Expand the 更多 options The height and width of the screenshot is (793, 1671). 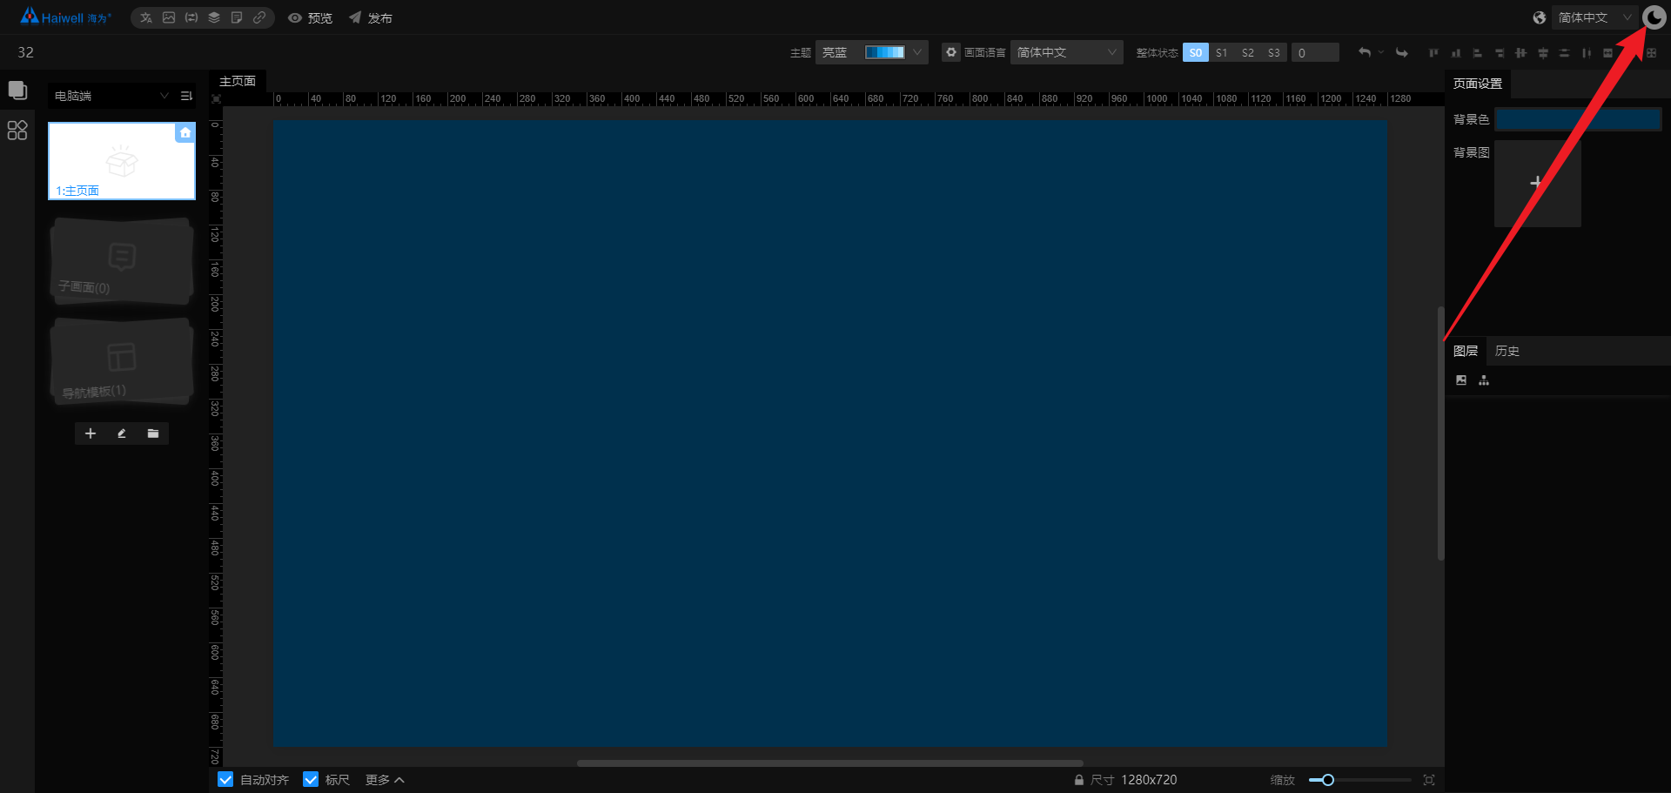[385, 780]
